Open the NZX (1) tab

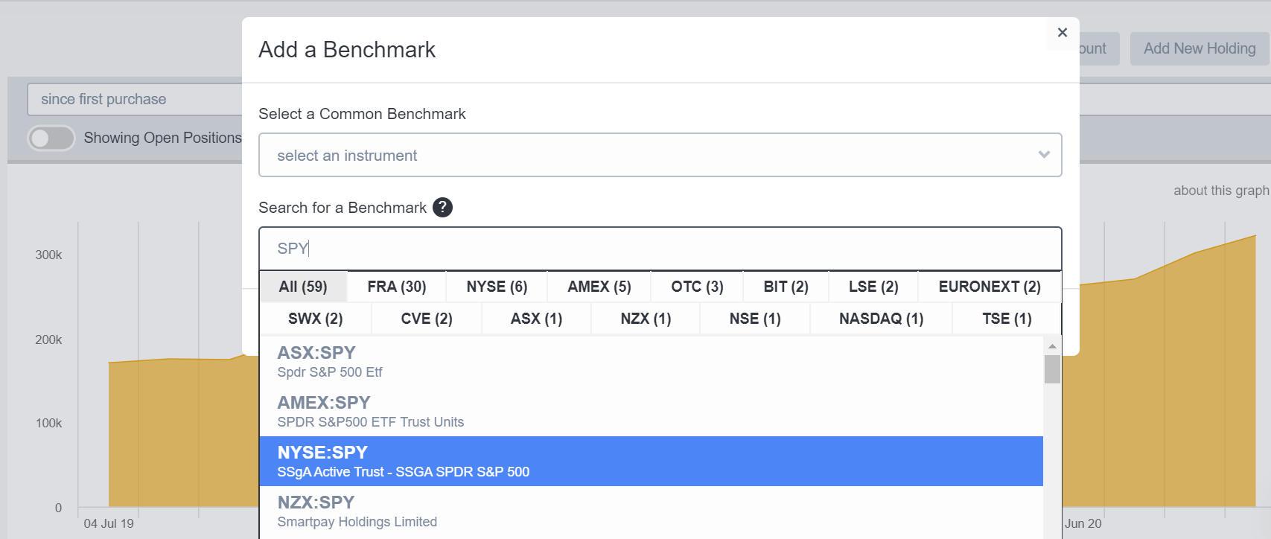646,319
